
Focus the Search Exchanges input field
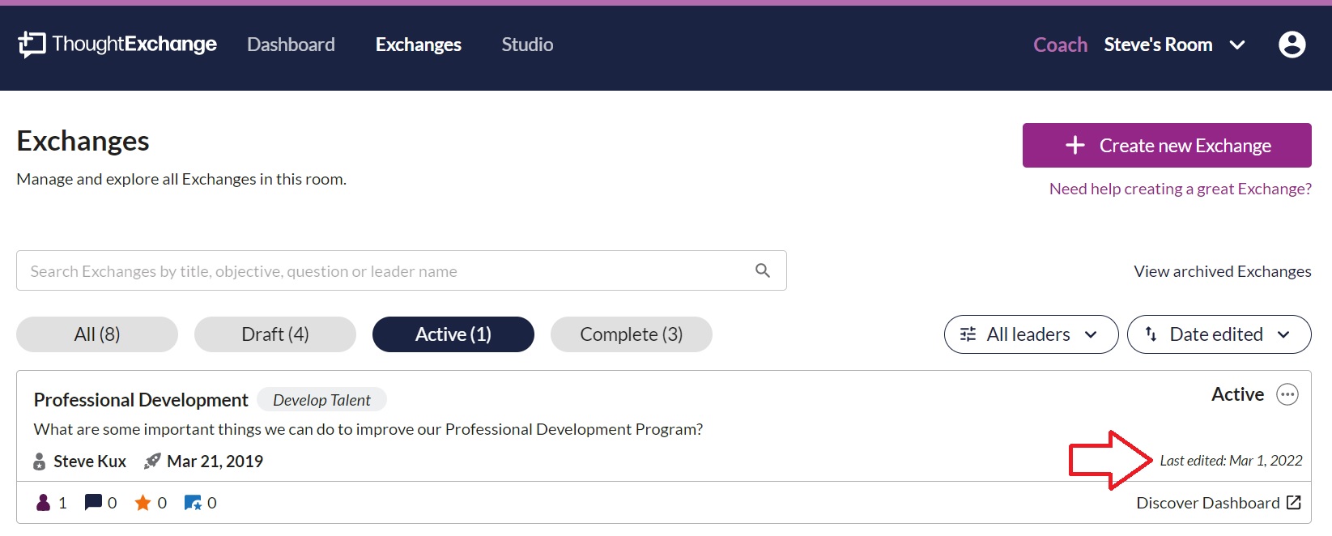402,270
